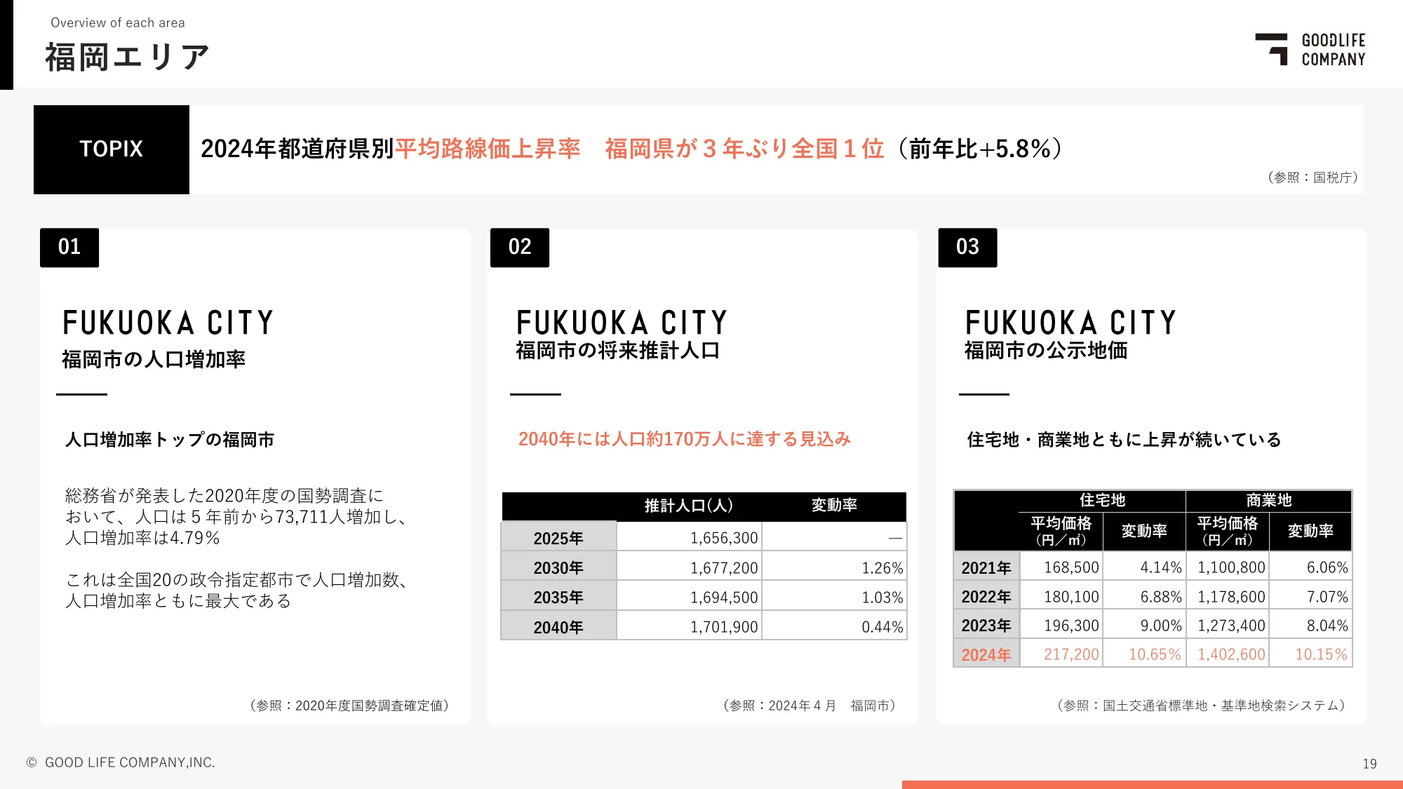Select the 02 section number badge
This screenshot has height=789, width=1403.
520,247
